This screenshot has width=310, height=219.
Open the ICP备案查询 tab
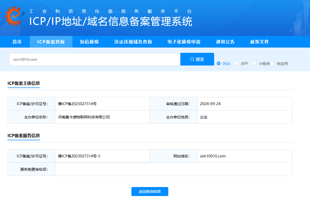(x=51, y=42)
